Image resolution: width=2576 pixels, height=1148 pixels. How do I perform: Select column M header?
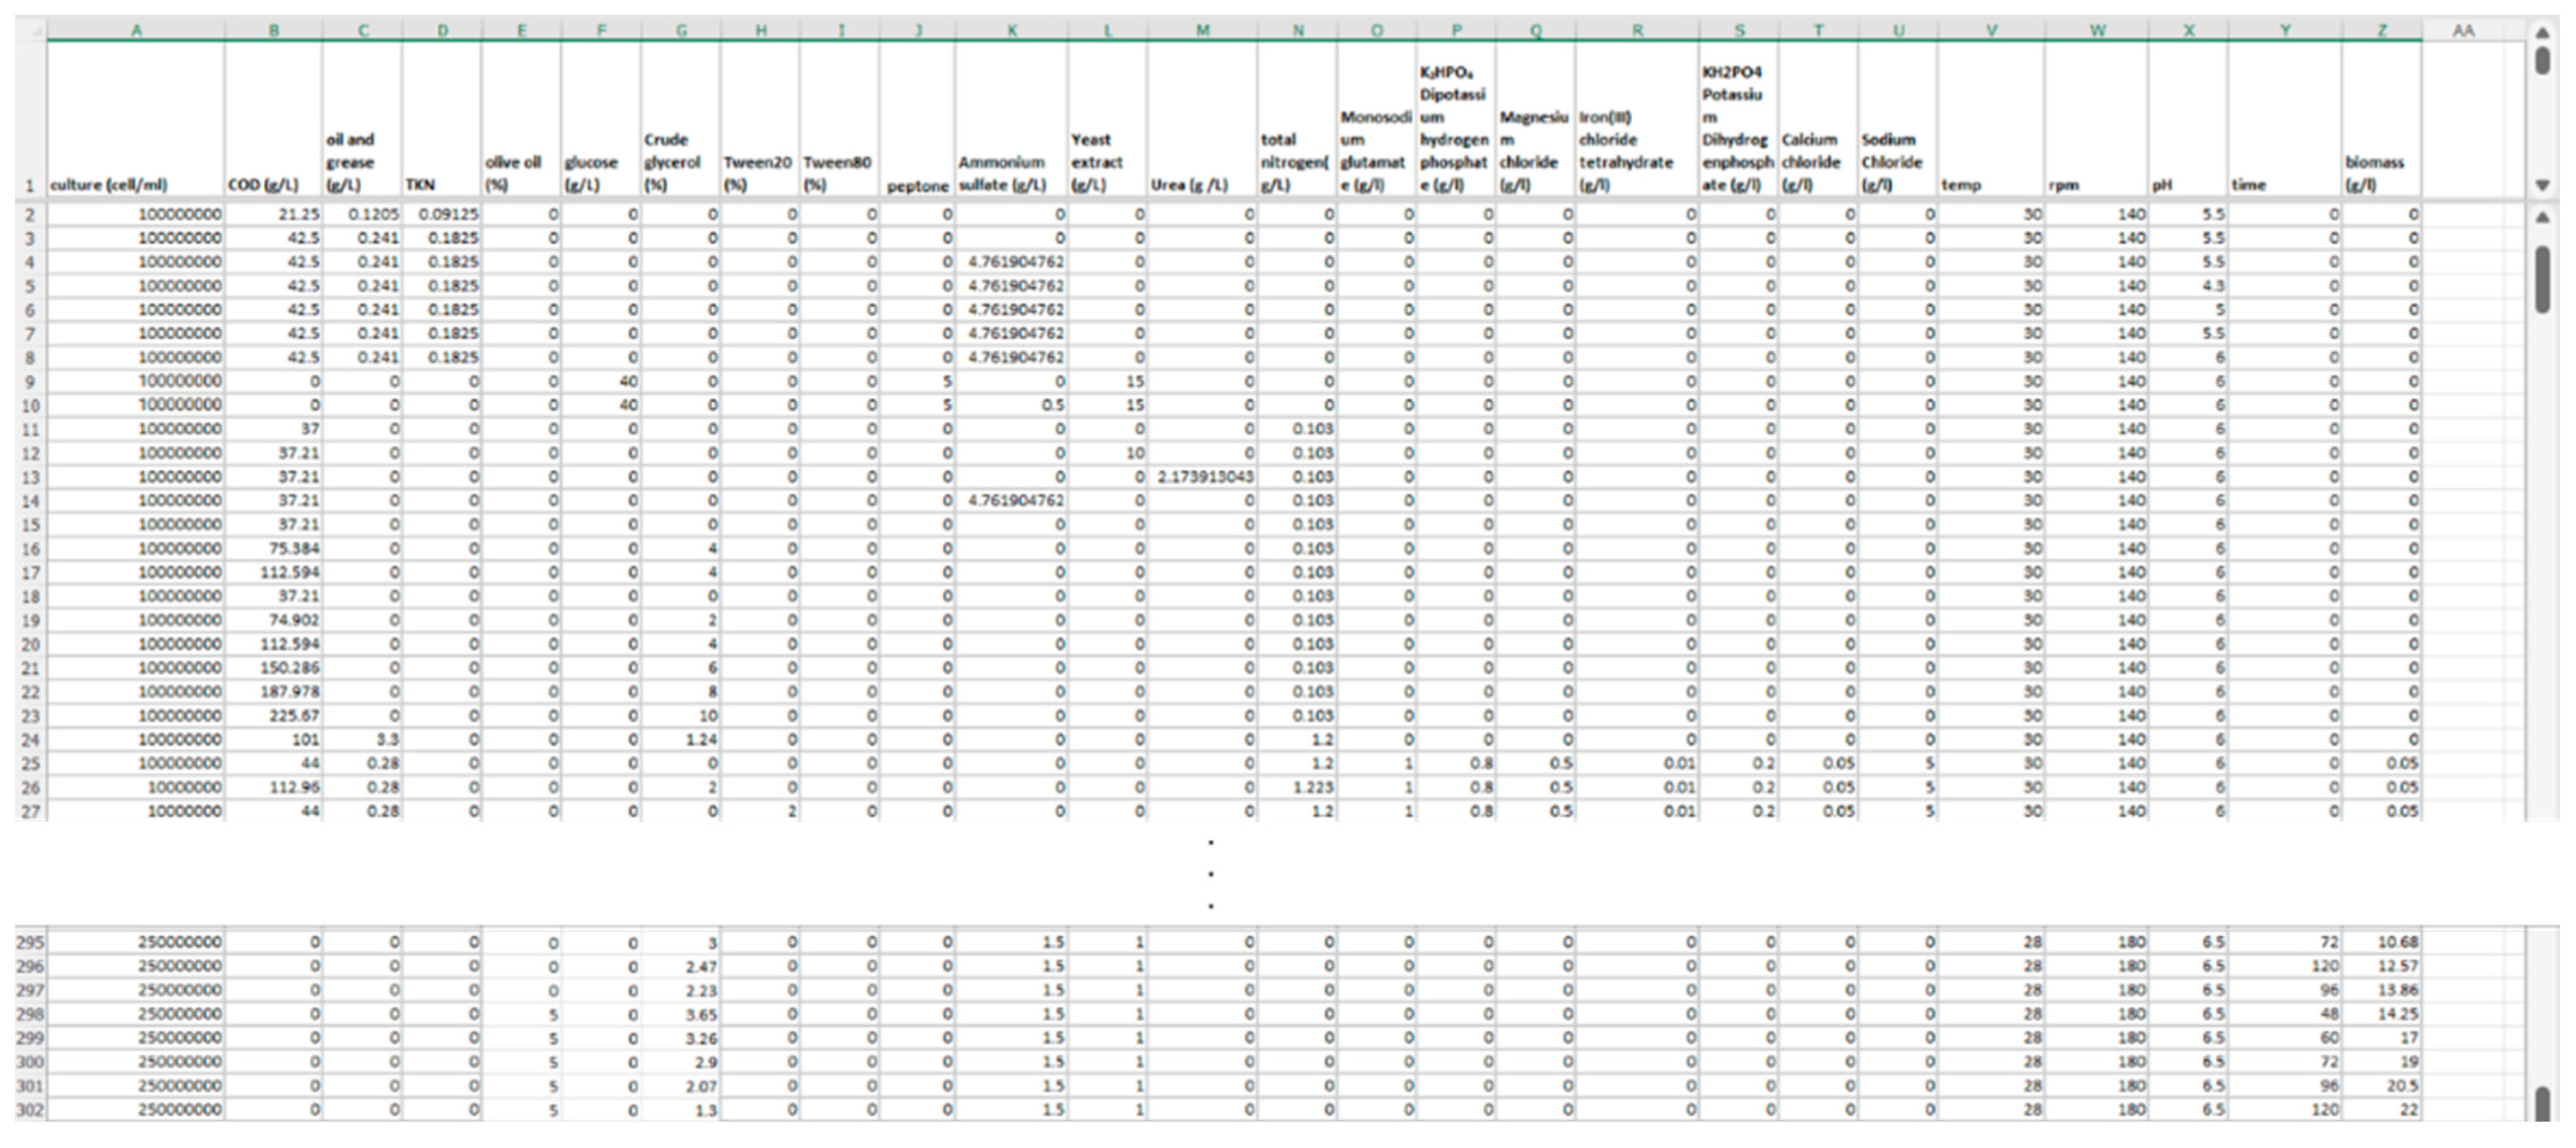1202,31
